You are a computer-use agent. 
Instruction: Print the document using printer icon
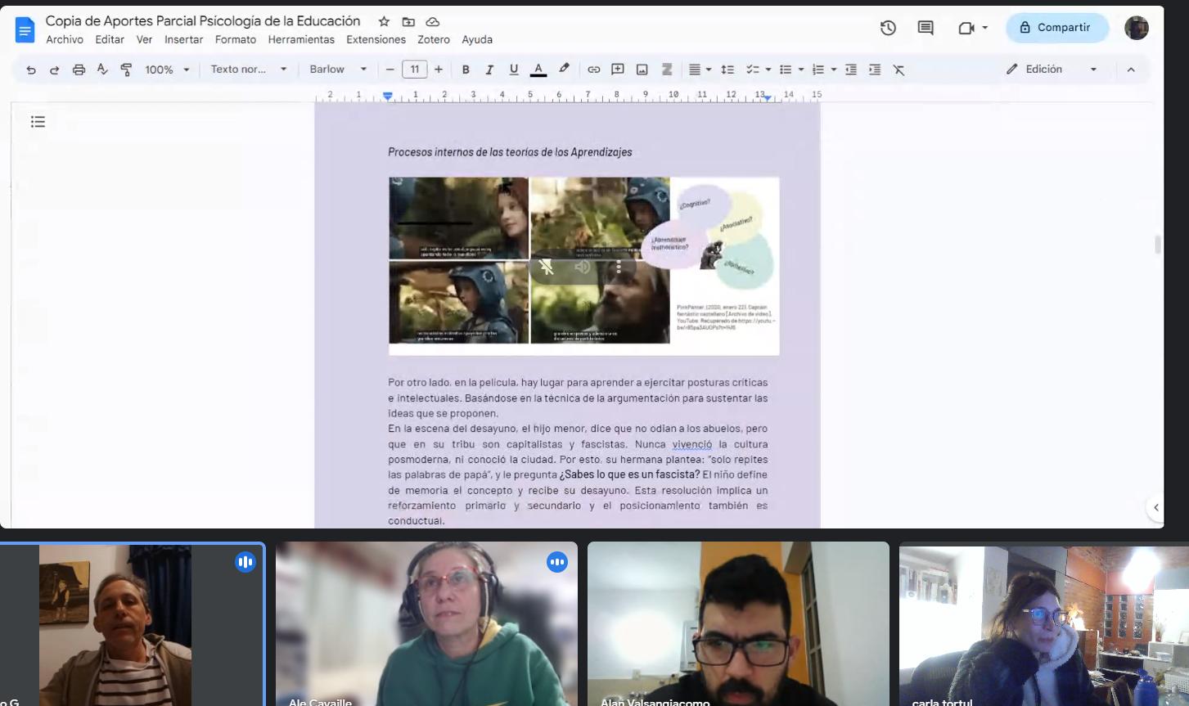79,70
